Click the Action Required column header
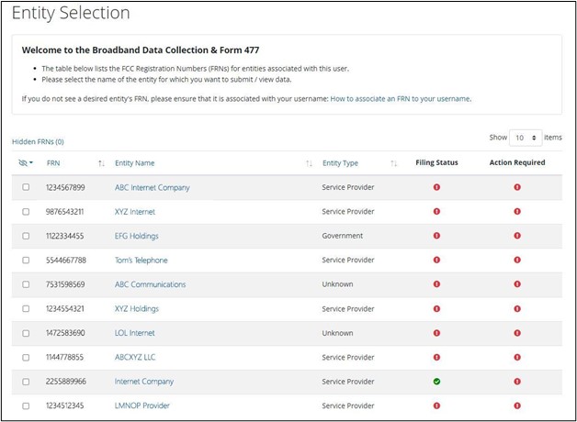This screenshot has width=577, height=422. [517, 163]
